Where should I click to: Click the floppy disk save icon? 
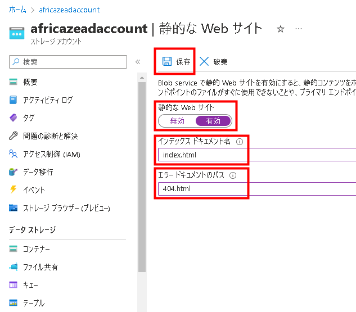(x=167, y=61)
